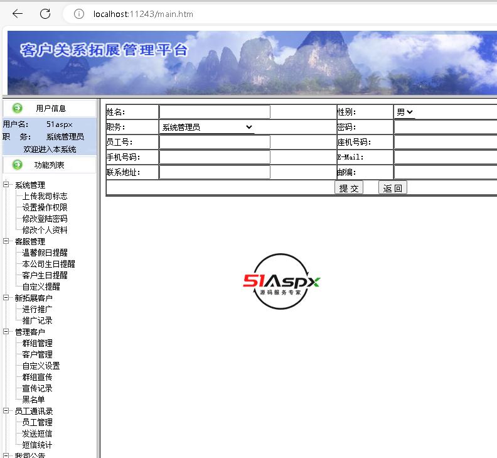
Task: Select the 员工通讯录 category label
Action: point(34,411)
